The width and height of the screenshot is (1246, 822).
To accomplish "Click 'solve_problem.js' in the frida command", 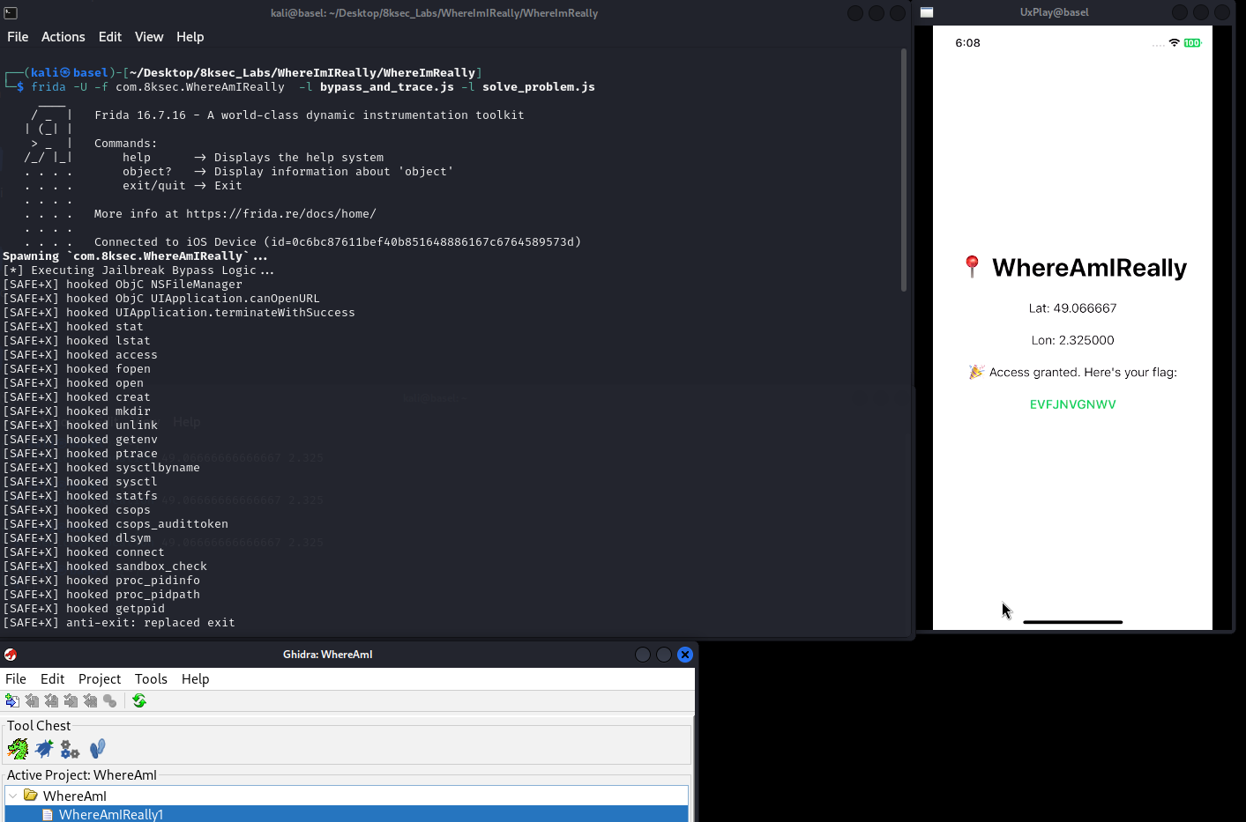I will click(539, 87).
